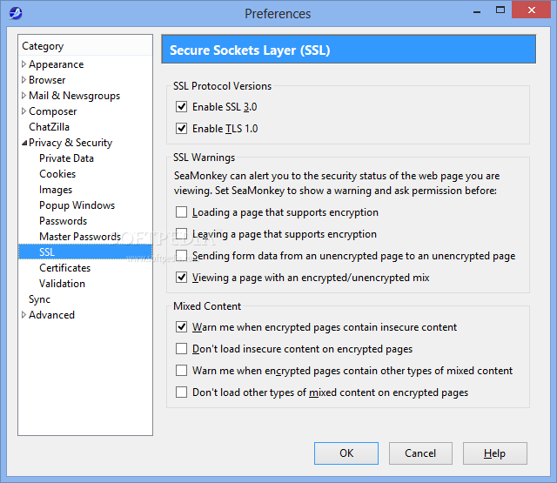Open Popup Windows preferences
This screenshot has width=557, height=483.
coord(77,205)
